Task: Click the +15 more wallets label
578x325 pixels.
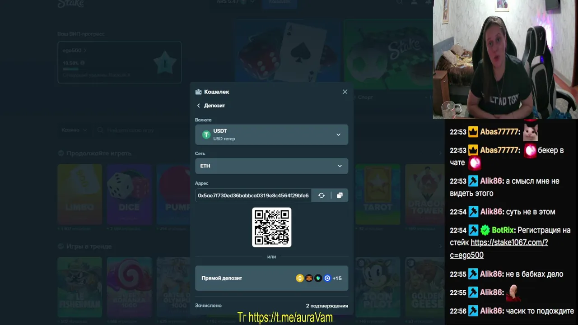Action: 337,279
